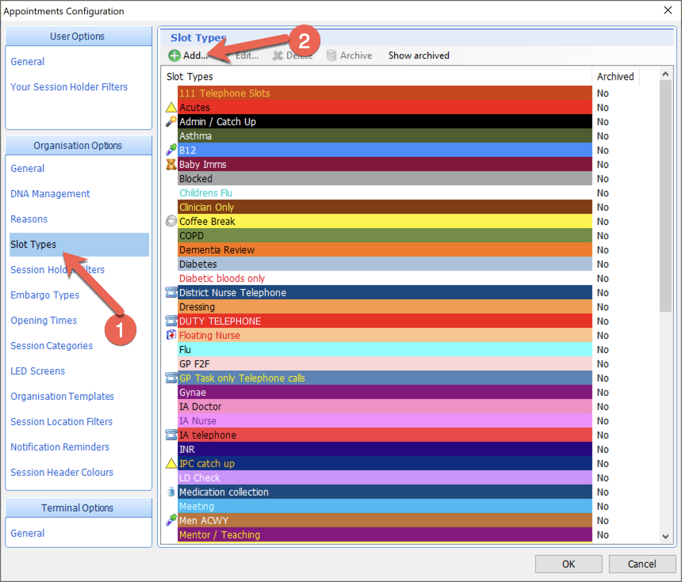Select the Gynae slot type row
The image size is (682, 582).
385,392
